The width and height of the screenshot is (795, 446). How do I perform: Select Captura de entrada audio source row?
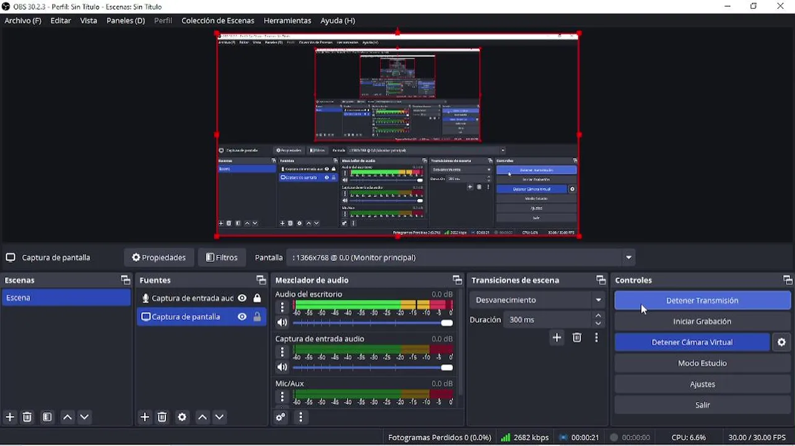[201, 298]
